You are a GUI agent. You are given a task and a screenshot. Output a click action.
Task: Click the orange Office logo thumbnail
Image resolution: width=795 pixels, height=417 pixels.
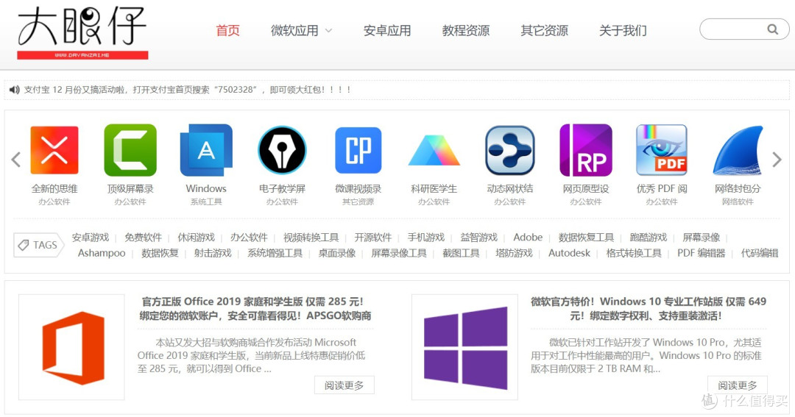[x=71, y=347]
